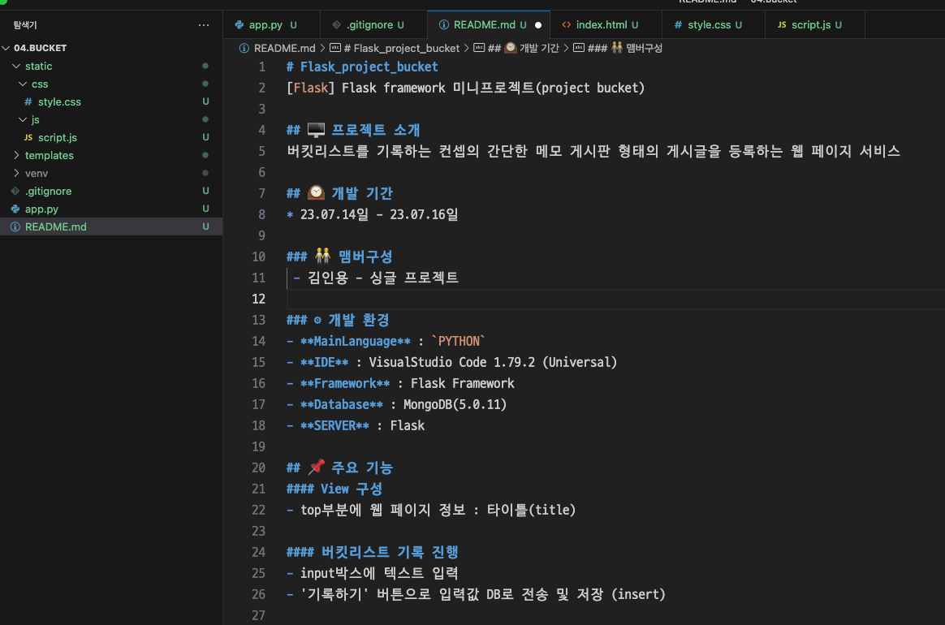Switch to the .gitignore tab
The width and height of the screenshot is (945, 625).
click(x=373, y=24)
